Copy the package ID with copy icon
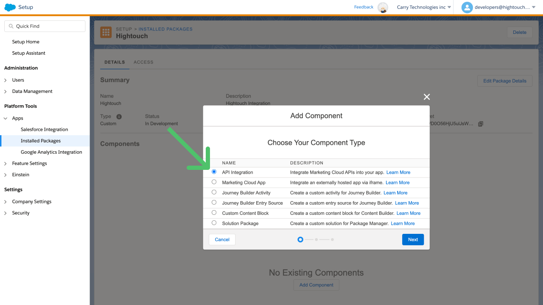 [481, 124]
